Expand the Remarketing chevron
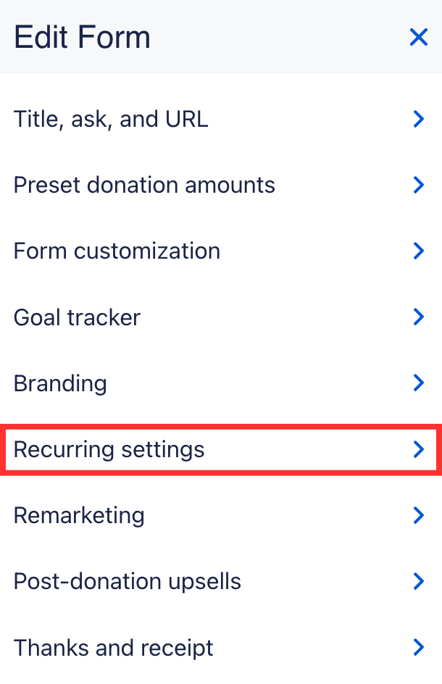This screenshot has height=684, width=442. (x=417, y=515)
